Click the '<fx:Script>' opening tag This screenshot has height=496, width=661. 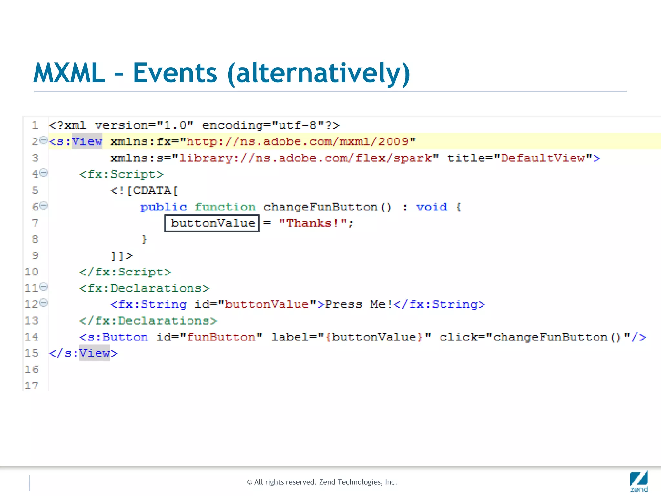[121, 174]
